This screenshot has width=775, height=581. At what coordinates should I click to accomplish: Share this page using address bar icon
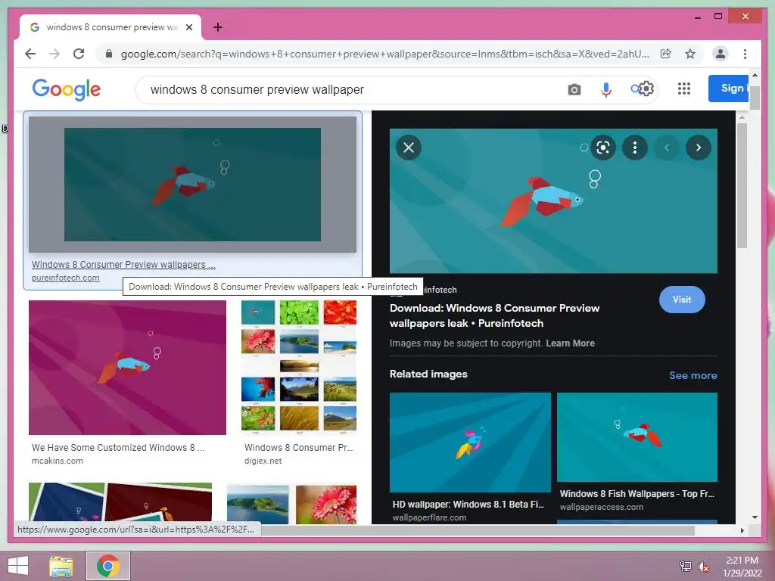point(666,54)
